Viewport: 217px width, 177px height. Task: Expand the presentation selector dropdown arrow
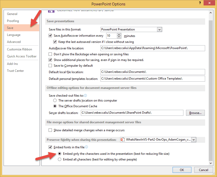click(194, 140)
